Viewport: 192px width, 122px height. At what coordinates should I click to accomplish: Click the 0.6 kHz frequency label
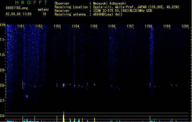(2, 116)
